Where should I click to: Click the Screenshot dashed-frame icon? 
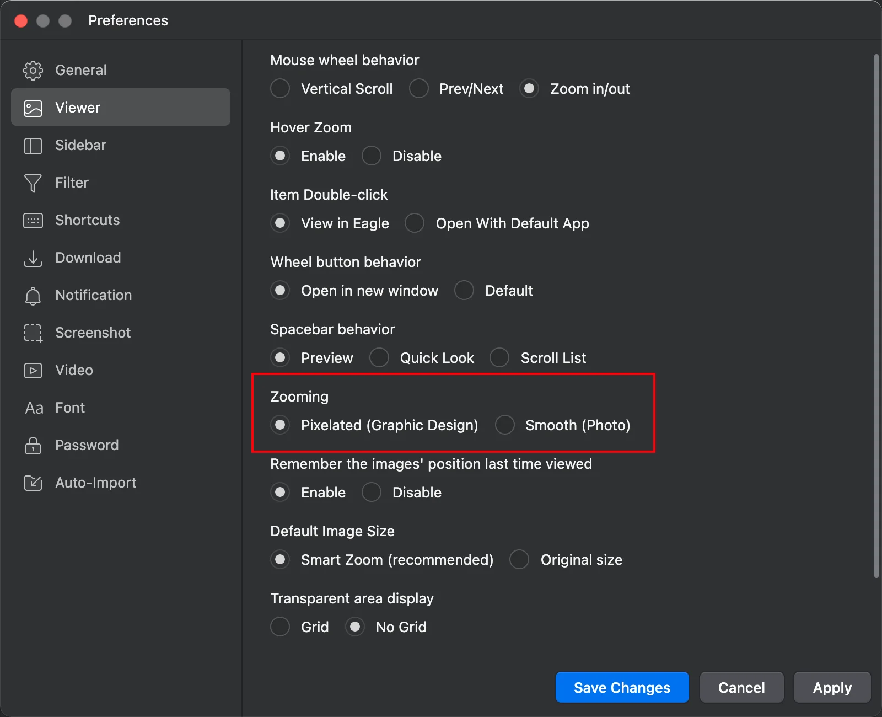[33, 333]
